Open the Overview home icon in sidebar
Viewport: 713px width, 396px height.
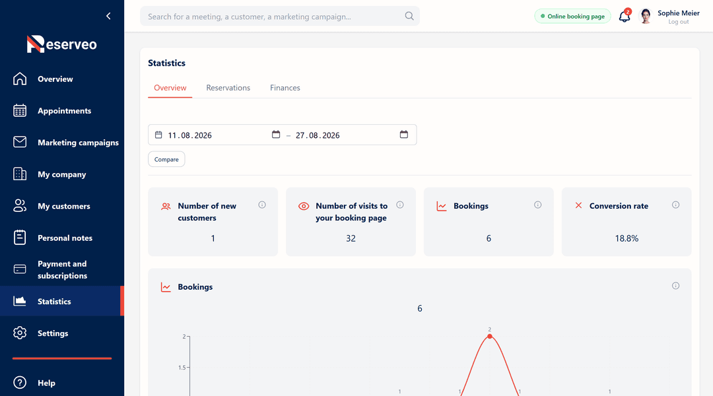(20, 79)
